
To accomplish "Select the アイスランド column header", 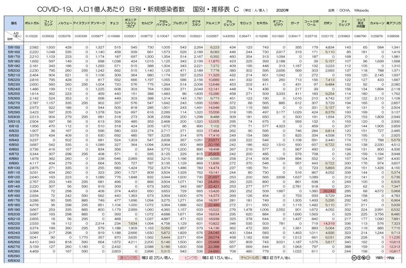I will coord(81,23).
